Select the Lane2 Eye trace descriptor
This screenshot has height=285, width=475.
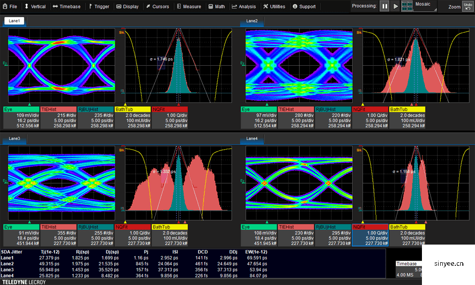(x=259, y=117)
